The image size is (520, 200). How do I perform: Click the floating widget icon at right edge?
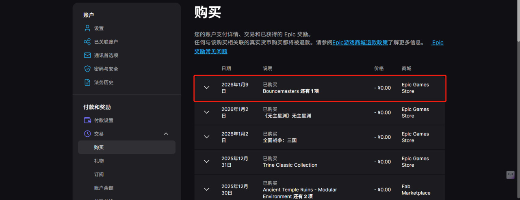click(510, 175)
